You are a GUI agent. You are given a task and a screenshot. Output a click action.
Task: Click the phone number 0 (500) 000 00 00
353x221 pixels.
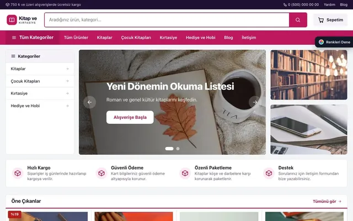tap(303, 4)
